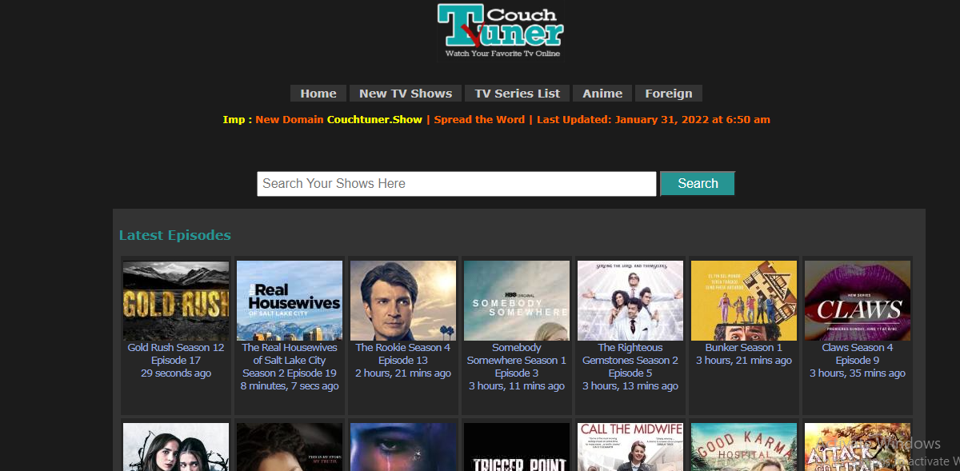Click the Bunker Season 1 poster
Viewport: 960px width, 471px height.
point(743,300)
